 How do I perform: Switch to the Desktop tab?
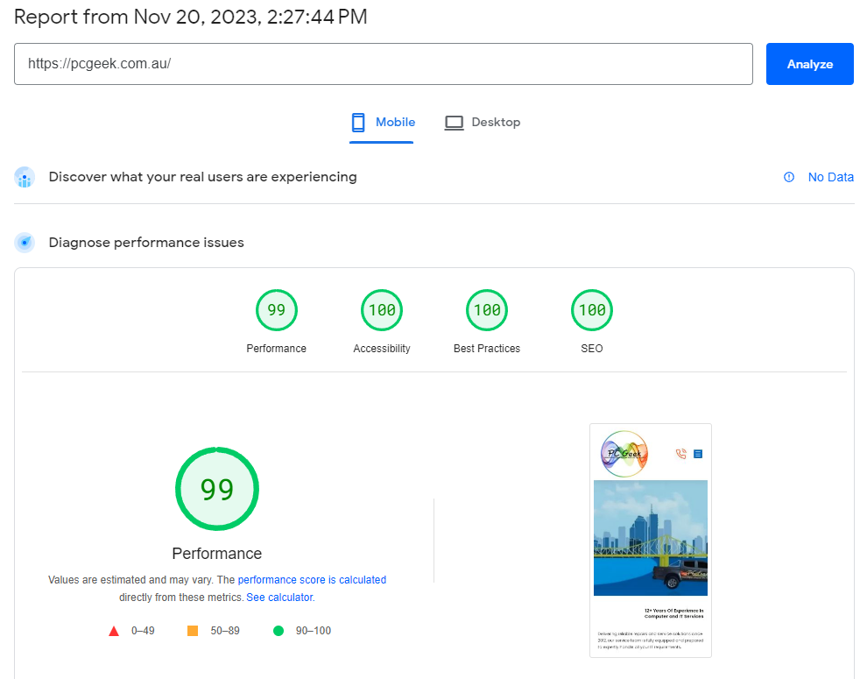[495, 123]
